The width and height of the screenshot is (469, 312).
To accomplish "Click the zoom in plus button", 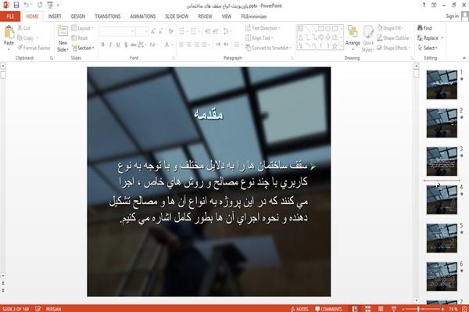I will (x=443, y=309).
